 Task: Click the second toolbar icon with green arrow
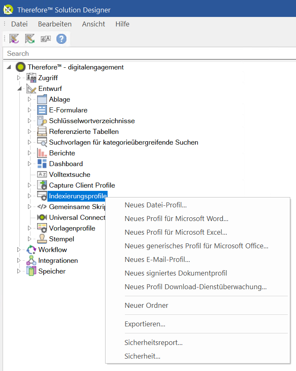point(30,38)
